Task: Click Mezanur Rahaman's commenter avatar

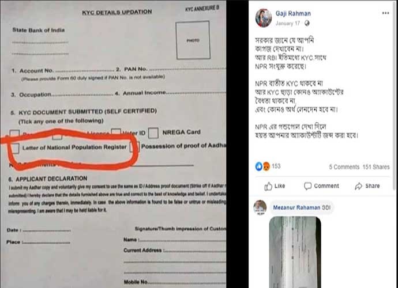Action: pos(260,207)
